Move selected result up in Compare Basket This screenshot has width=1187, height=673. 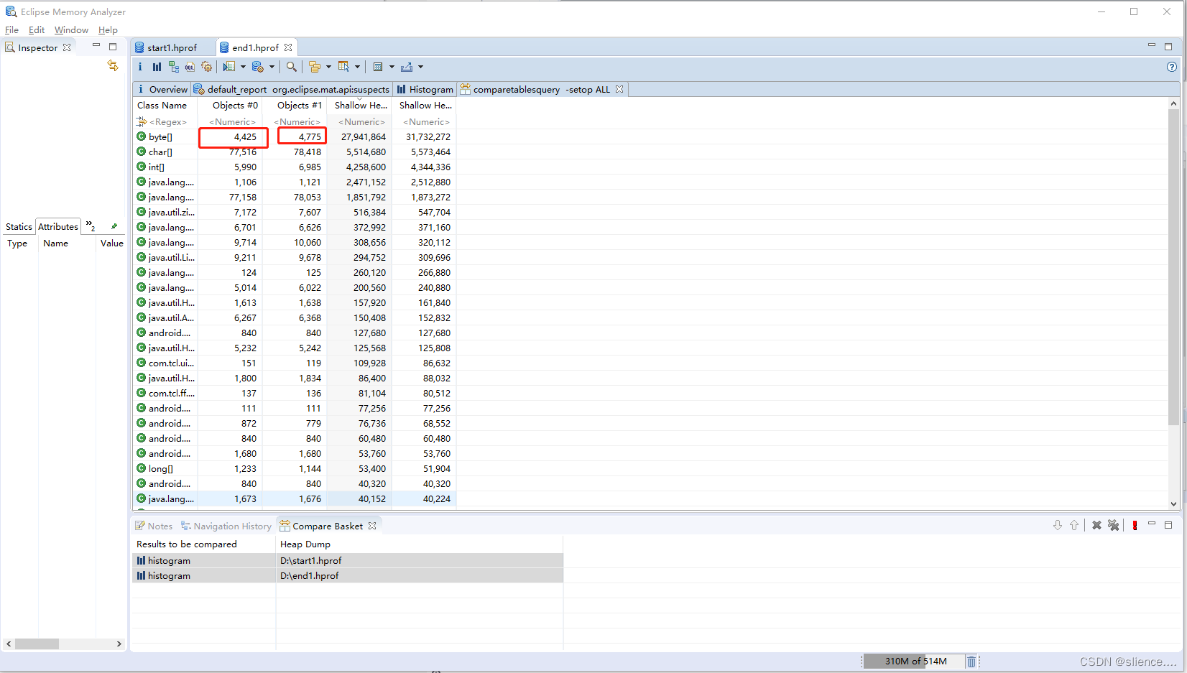click(1074, 526)
